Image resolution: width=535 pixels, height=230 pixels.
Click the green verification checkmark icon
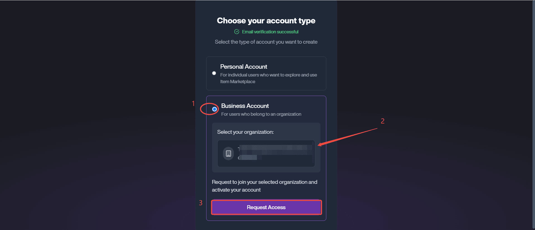(x=237, y=32)
